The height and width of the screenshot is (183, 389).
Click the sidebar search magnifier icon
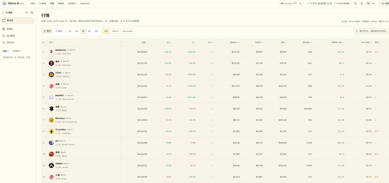pyautogui.click(x=27, y=12)
